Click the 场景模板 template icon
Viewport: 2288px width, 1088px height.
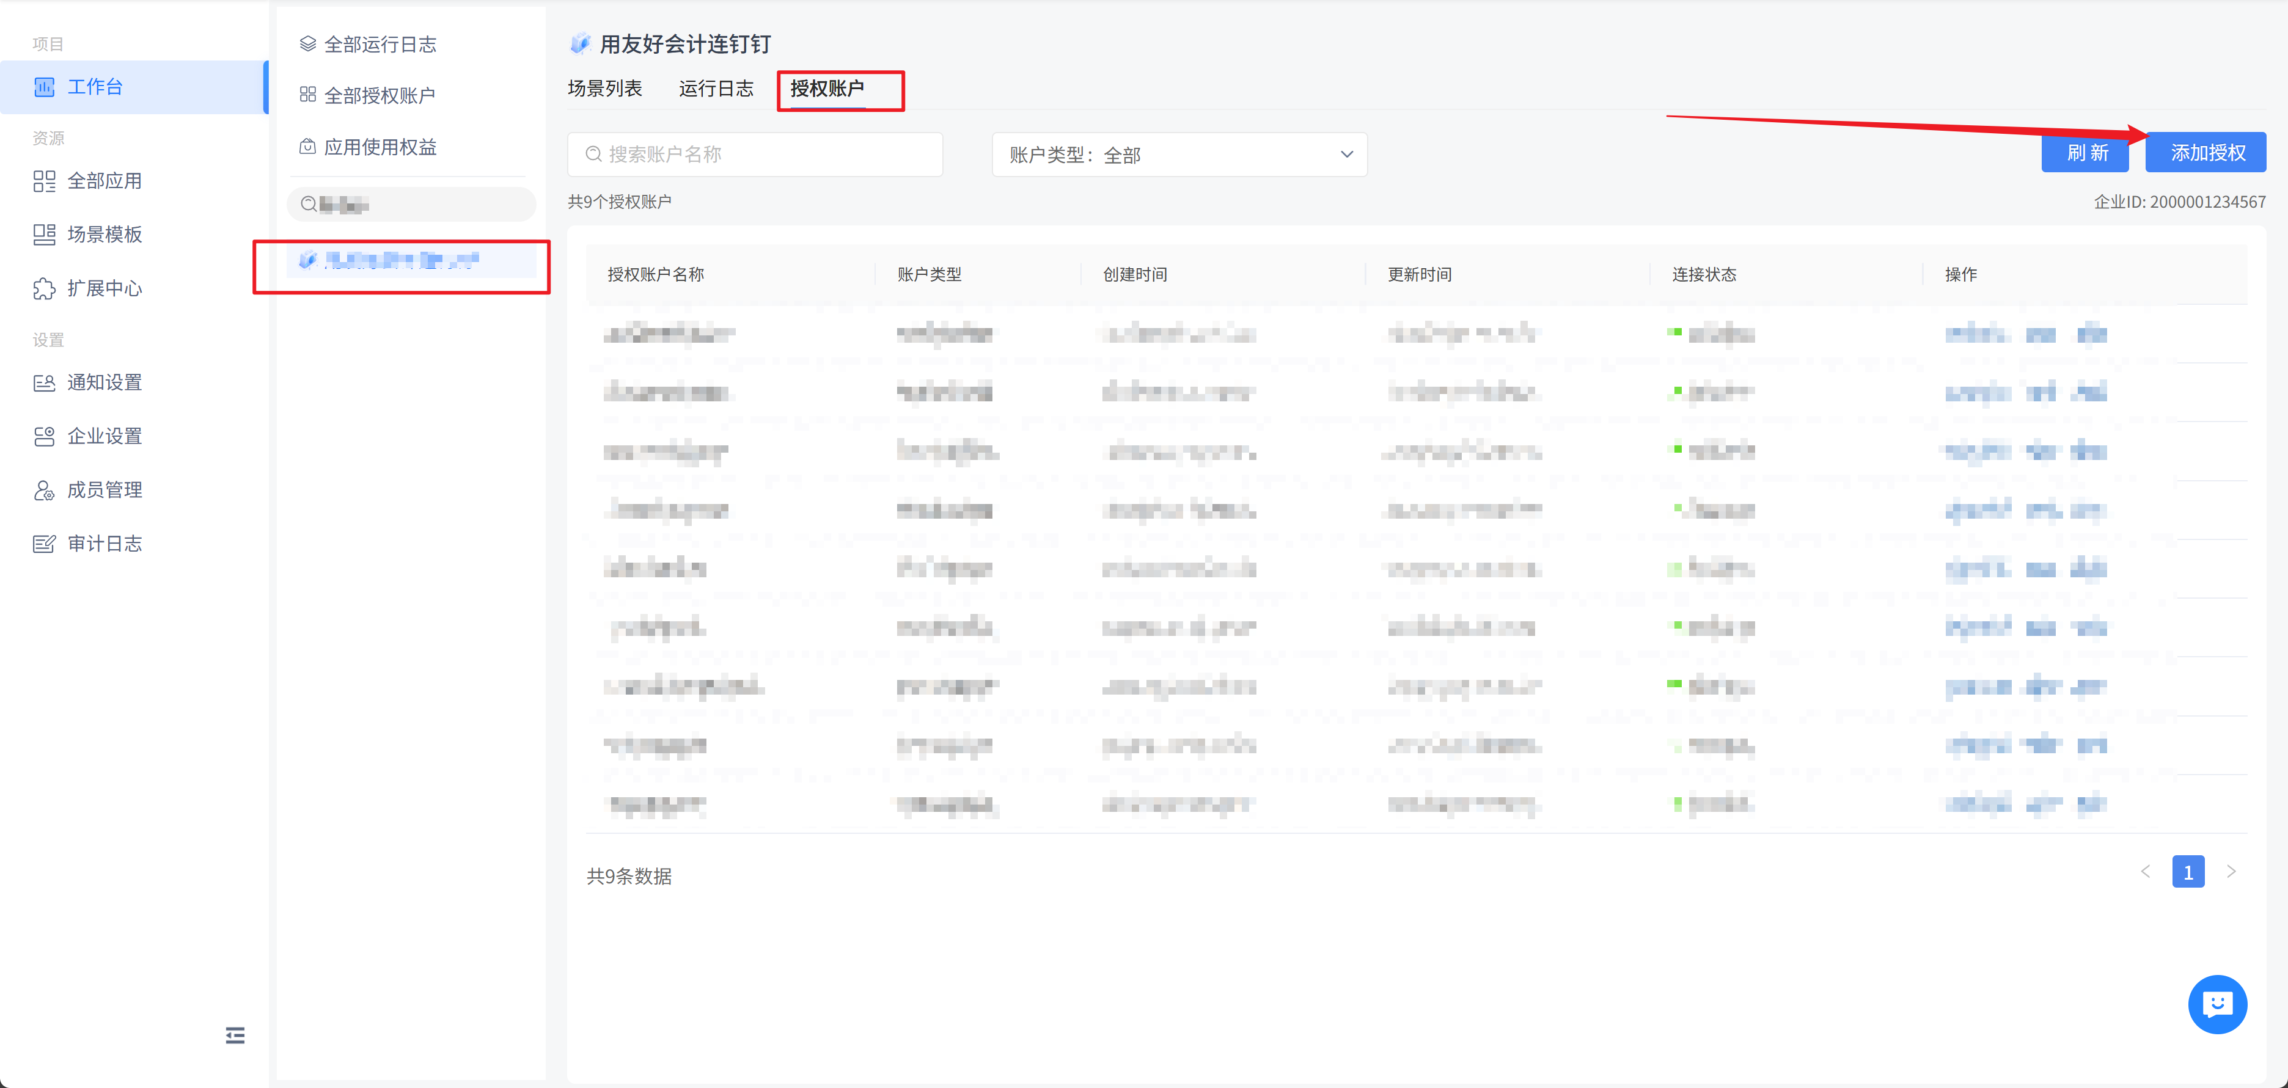43,235
